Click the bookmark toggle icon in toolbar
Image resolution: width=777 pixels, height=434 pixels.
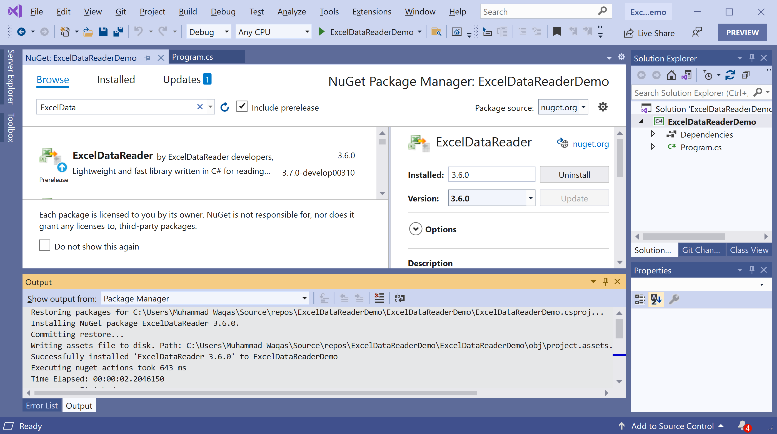pos(557,31)
